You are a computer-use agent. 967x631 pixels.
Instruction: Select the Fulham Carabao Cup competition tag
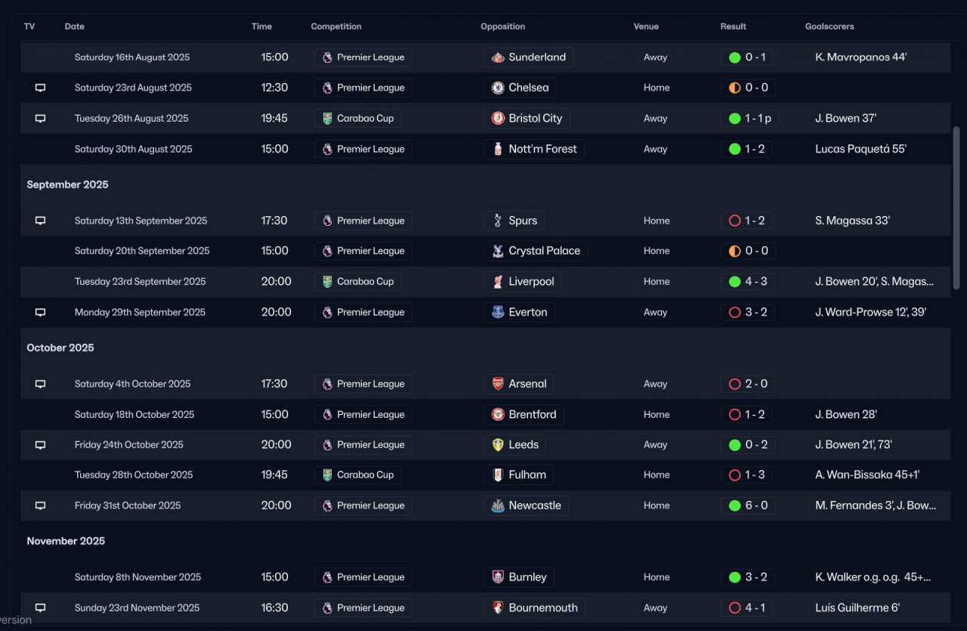[x=358, y=475]
